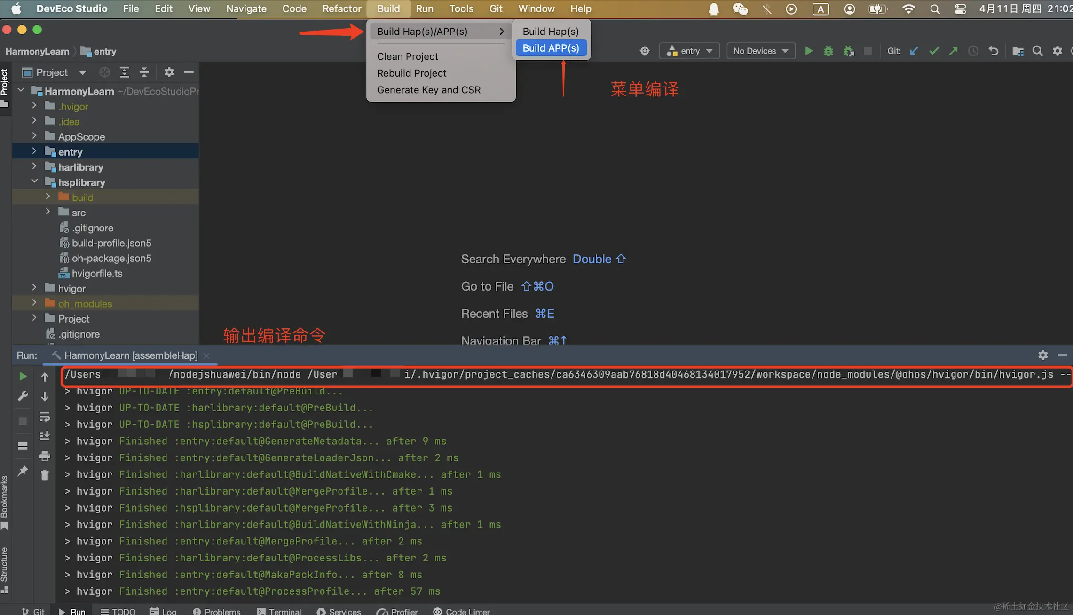Expand the oh_modules folder
1073x615 pixels.
coord(34,303)
